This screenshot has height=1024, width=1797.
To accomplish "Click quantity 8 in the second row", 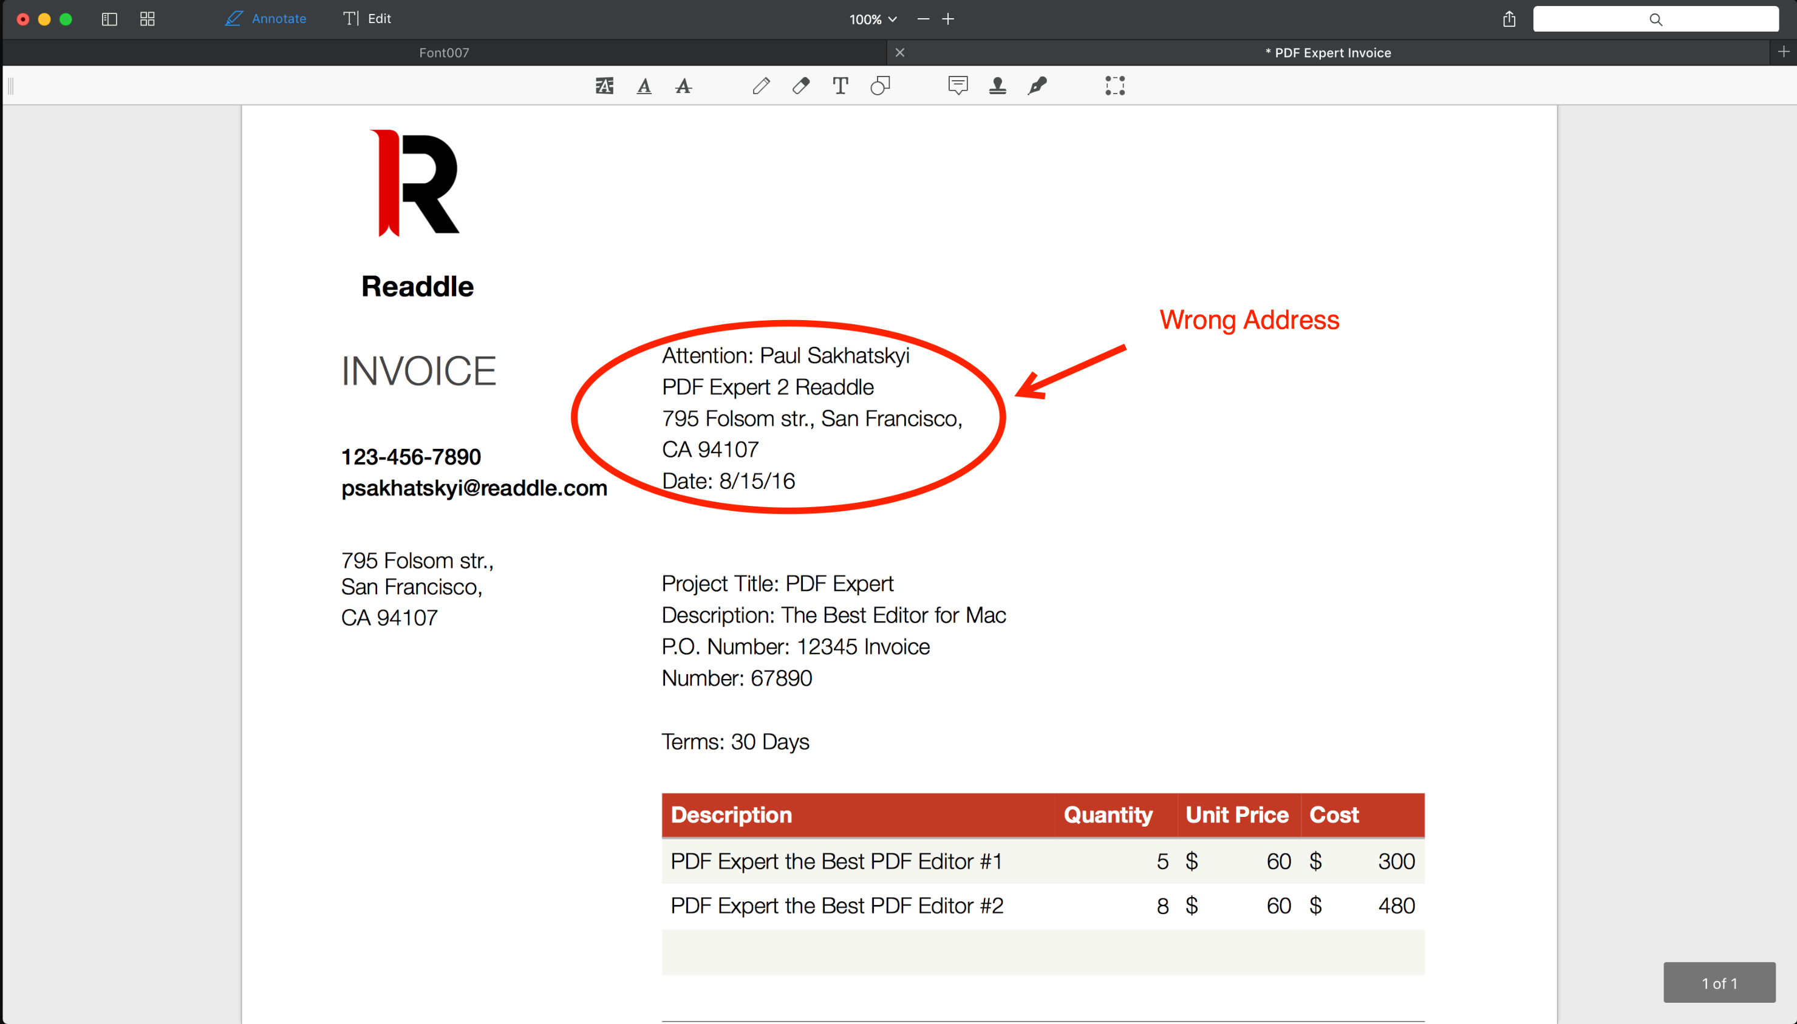I will [1163, 906].
